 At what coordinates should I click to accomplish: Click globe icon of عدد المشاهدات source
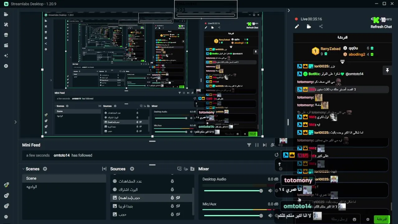[x=115, y=181]
